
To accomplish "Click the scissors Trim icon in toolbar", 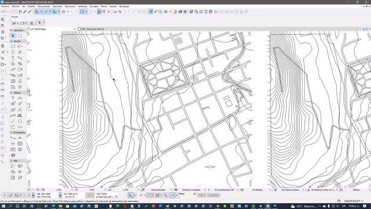I will tap(115, 12).
